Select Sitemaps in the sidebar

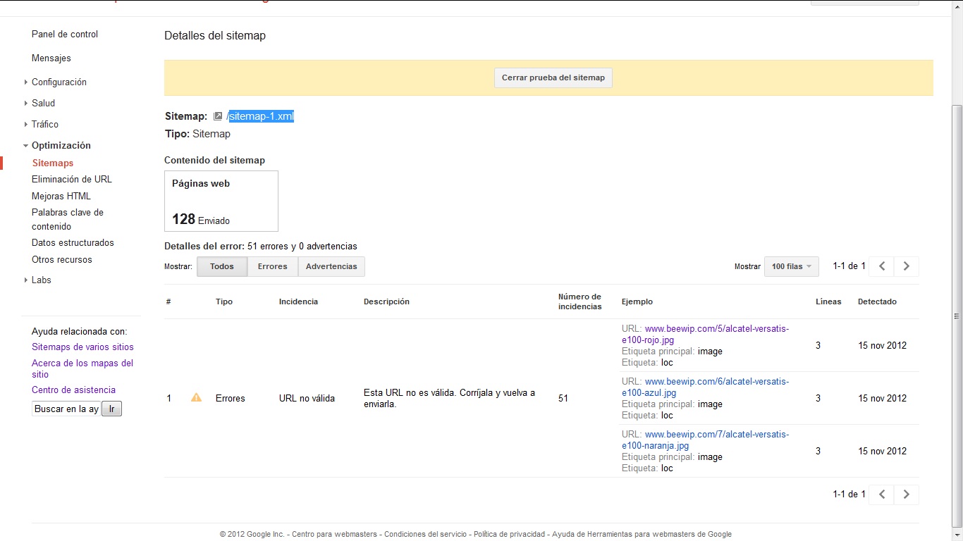coord(53,163)
